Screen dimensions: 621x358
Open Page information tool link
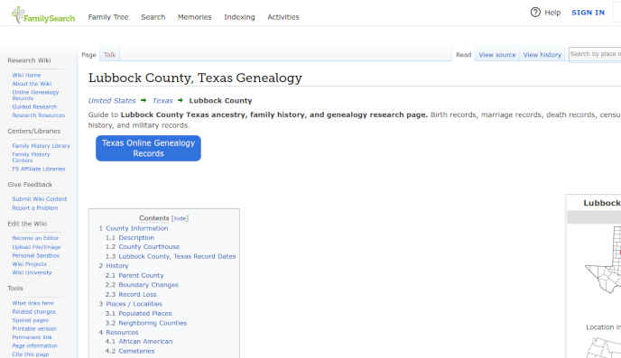[35, 346]
